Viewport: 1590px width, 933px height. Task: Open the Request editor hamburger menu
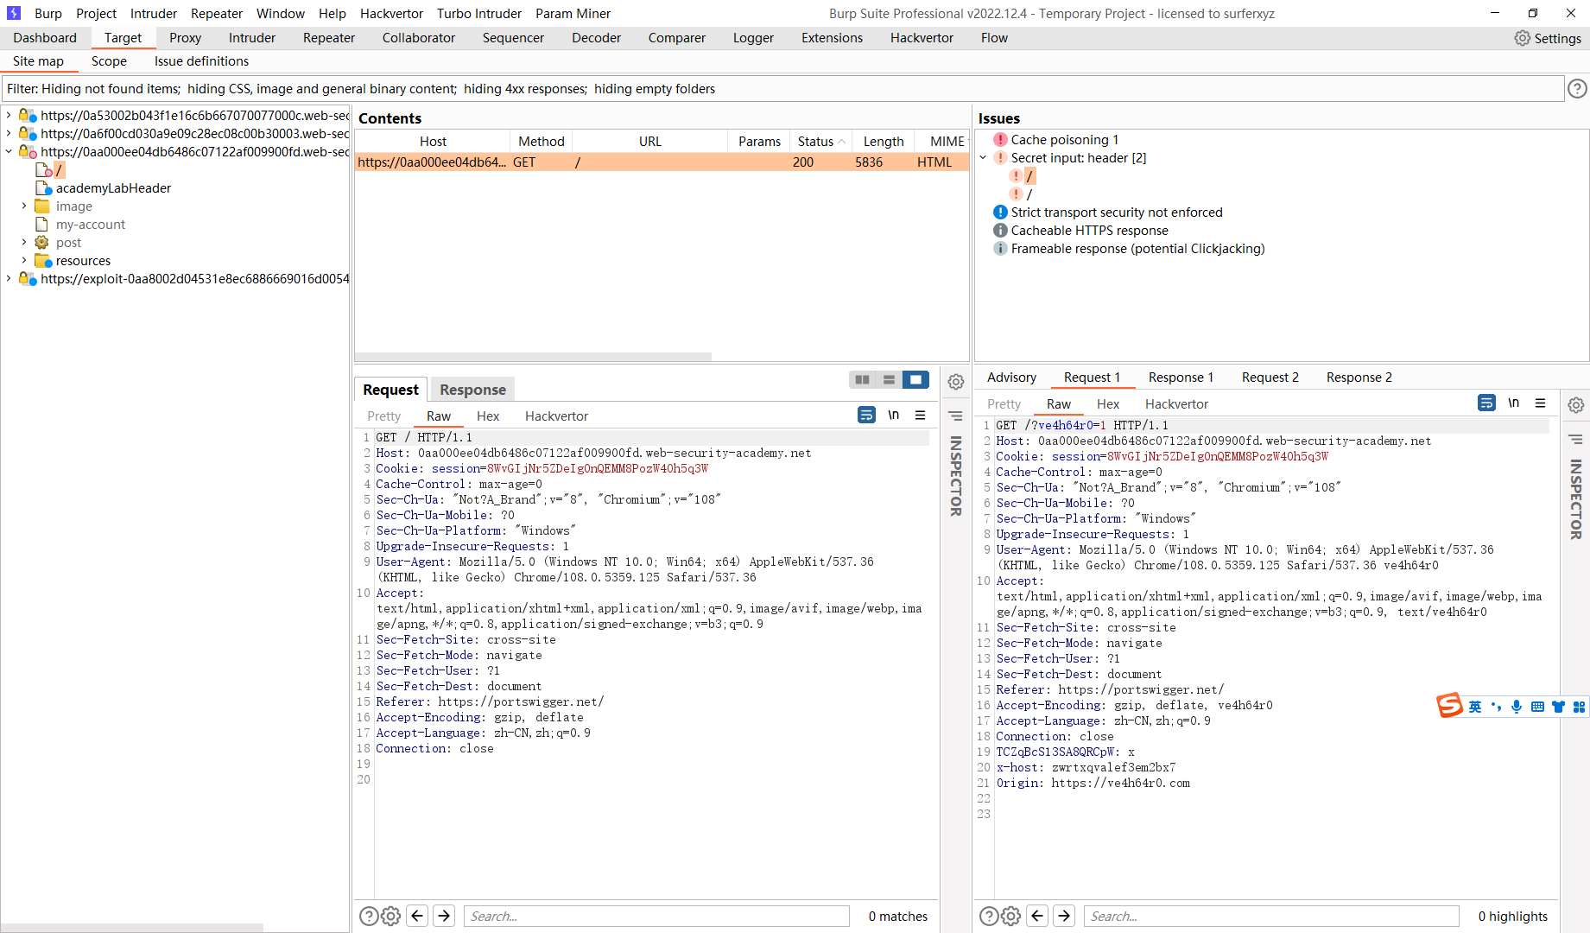921,416
